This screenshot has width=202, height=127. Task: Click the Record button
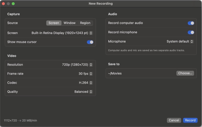190,120
